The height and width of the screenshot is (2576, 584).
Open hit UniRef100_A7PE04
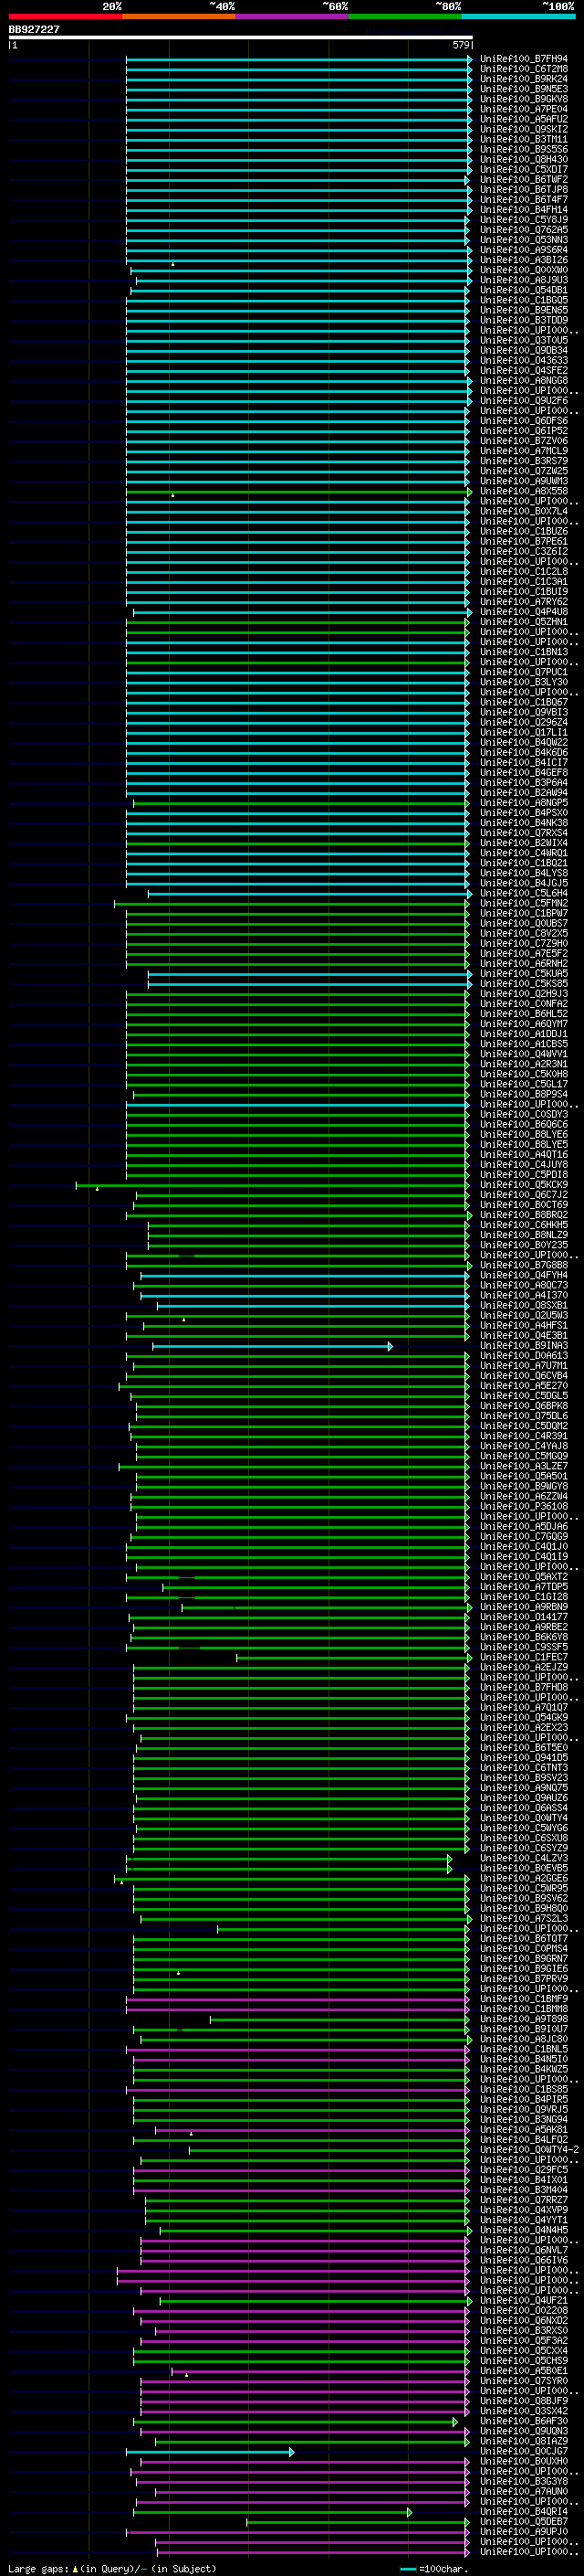click(524, 109)
